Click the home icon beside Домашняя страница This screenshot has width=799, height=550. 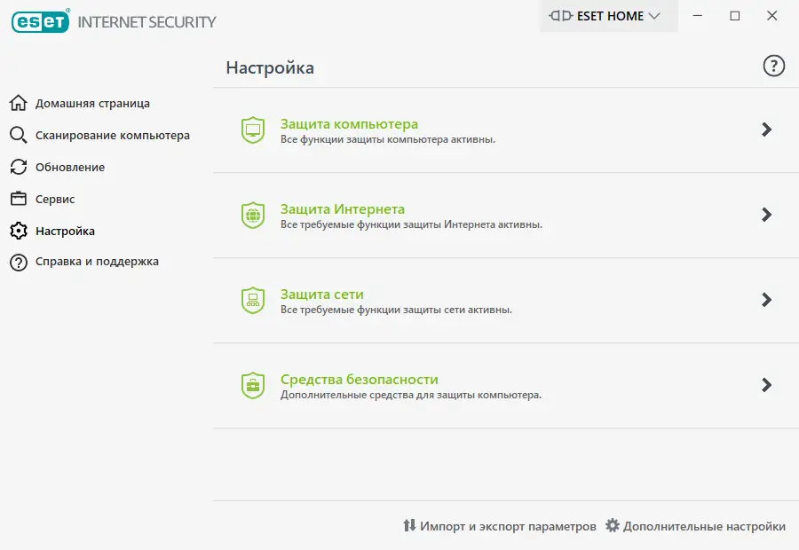point(20,103)
